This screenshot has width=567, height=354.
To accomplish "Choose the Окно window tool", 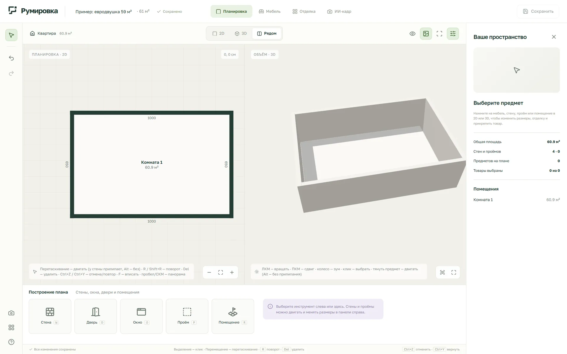I will coord(141,316).
